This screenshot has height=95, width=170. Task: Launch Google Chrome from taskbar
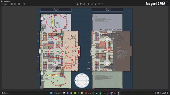click(x=71, y=93)
